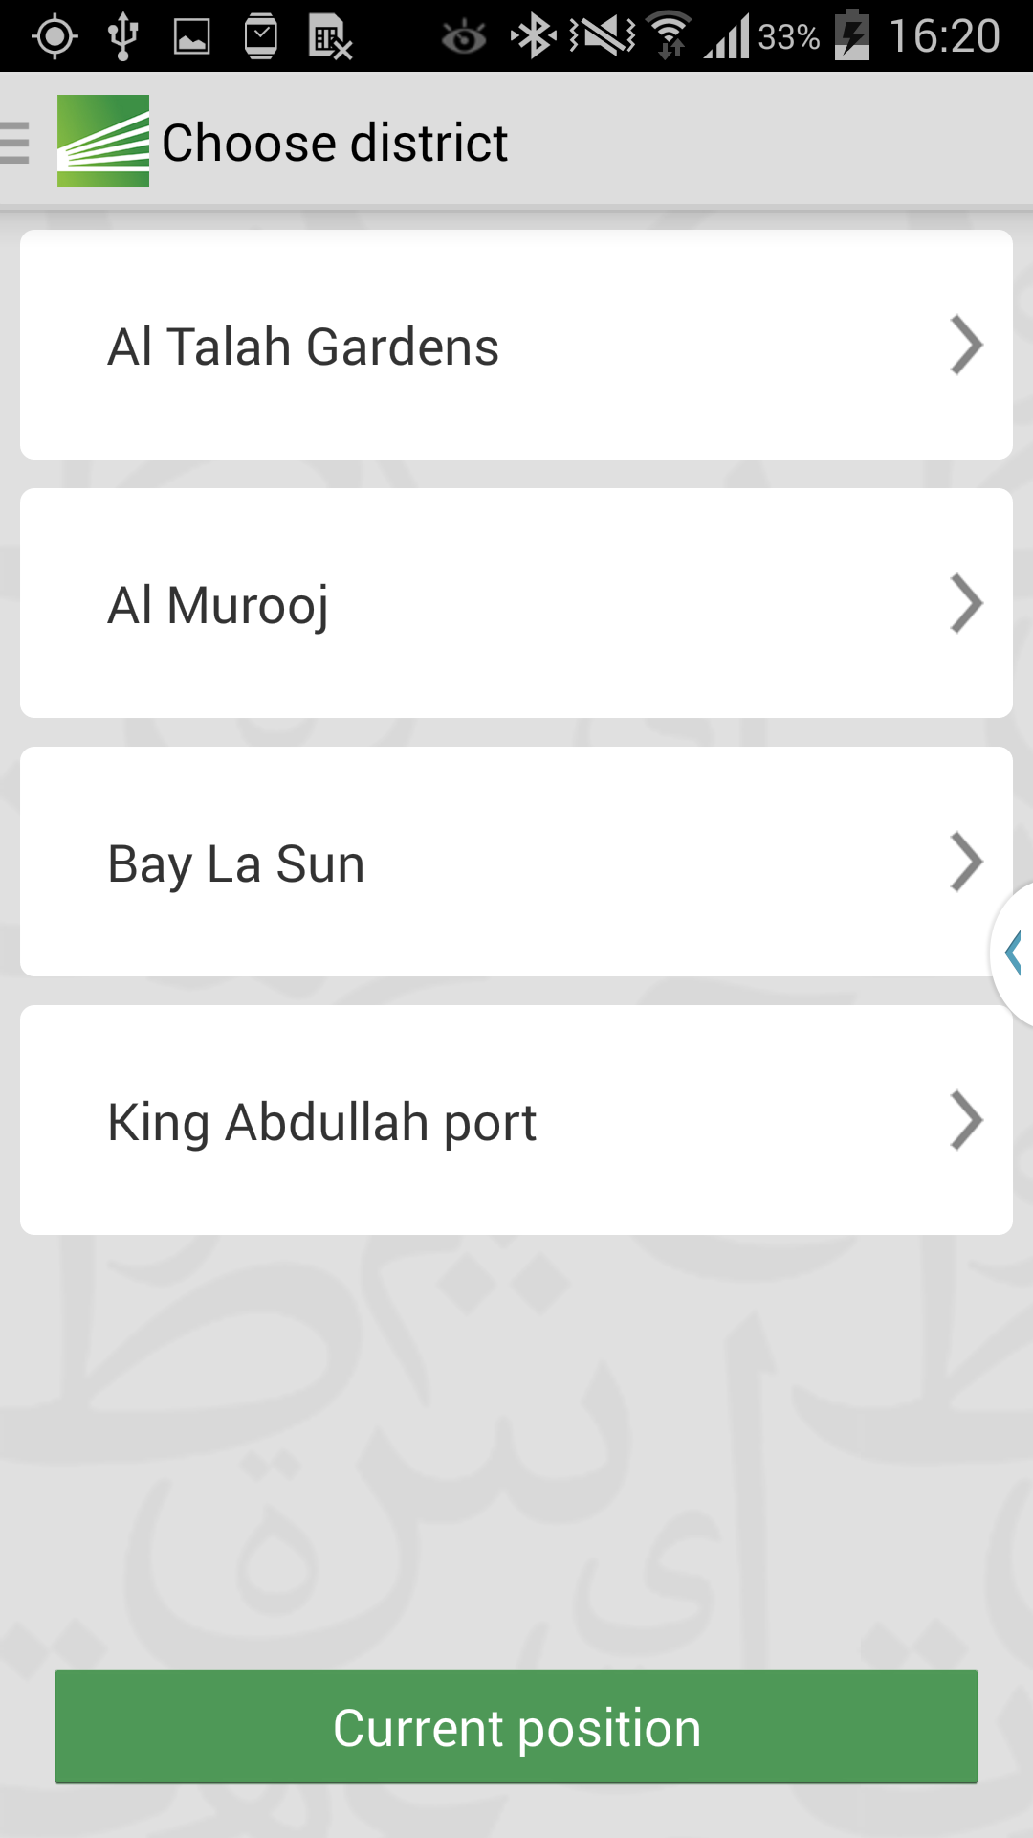Tap the Wi-Fi signal icon
The height and width of the screenshot is (1838, 1033).
670,36
